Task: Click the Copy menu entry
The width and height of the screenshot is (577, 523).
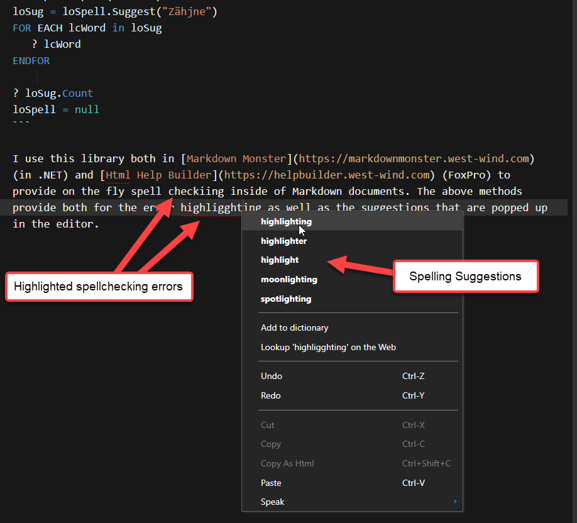Action: pos(271,444)
